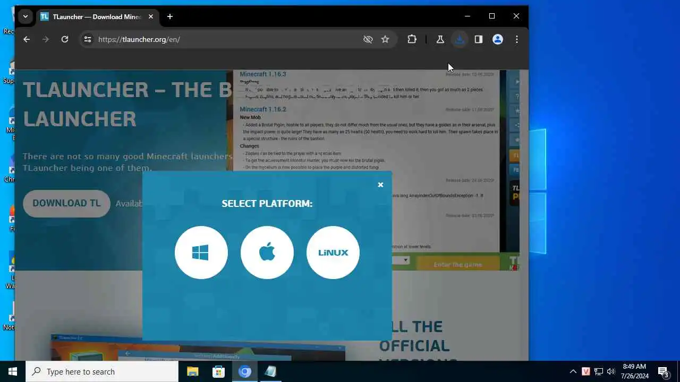
Task: Open the Chrome Extensions puzzle icon
Action: coord(412,39)
